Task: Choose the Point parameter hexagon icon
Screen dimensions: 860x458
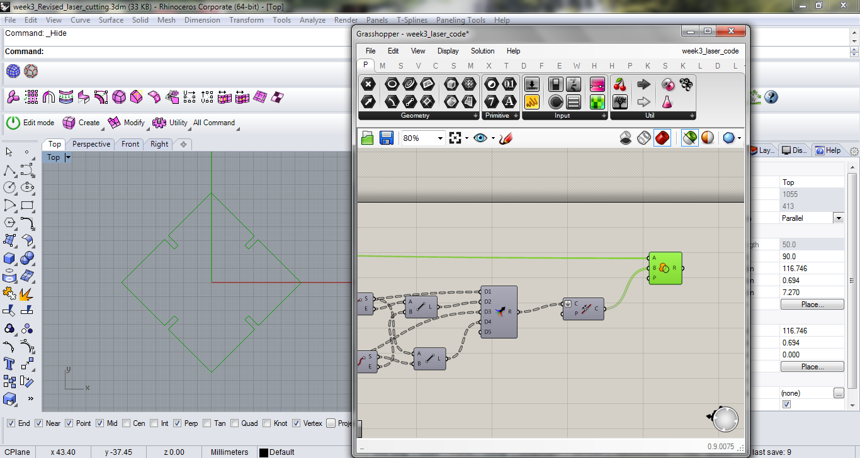Action: (x=368, y=84)
